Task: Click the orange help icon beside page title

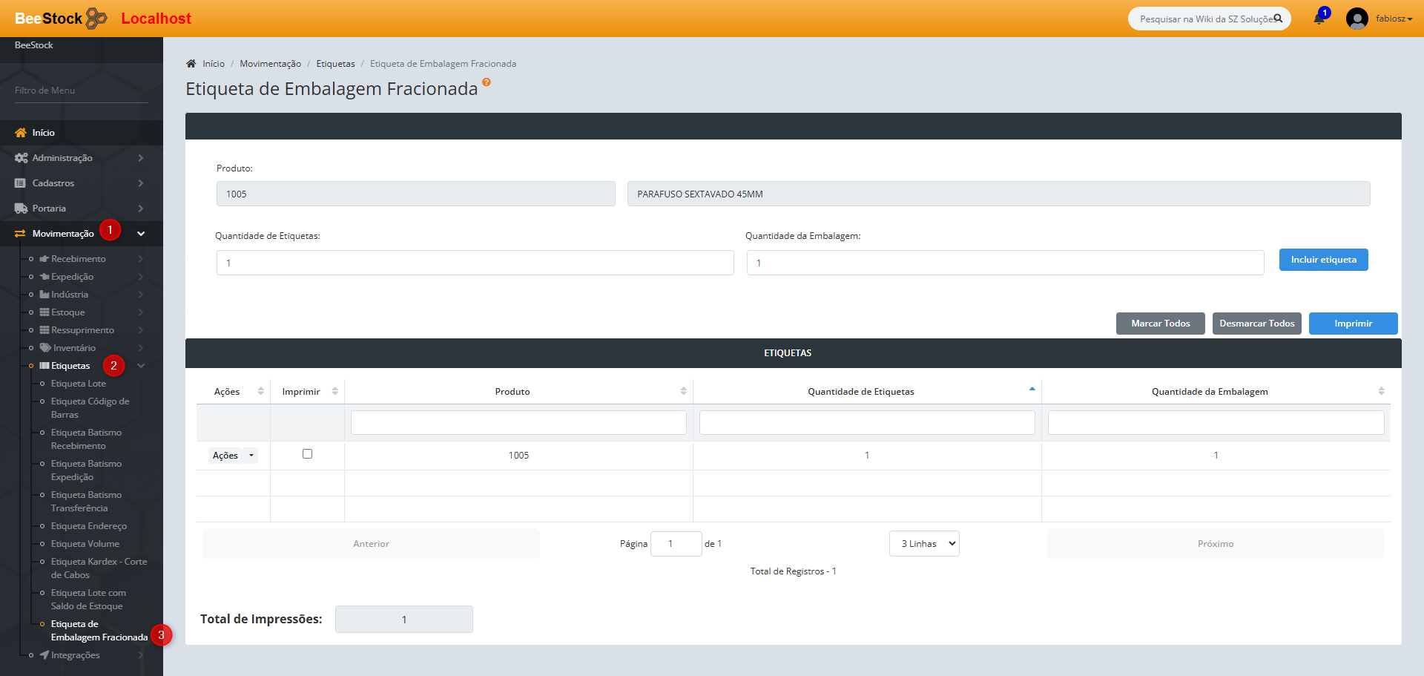Action: (x=487, y=82)
